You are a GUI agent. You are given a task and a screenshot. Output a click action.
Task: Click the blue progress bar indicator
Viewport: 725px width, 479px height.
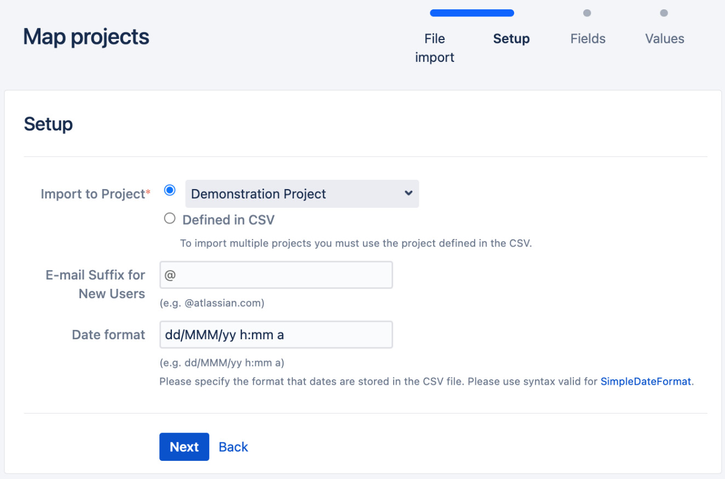(471, 13)
